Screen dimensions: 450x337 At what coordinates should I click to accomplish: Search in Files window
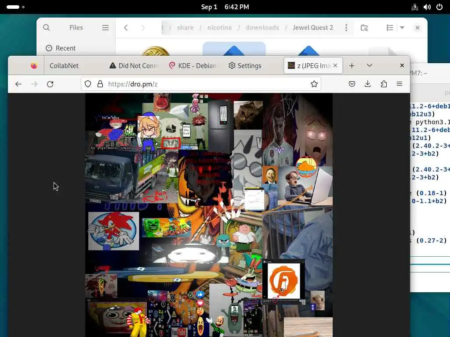pyautogui.click(x=46, y=28)
